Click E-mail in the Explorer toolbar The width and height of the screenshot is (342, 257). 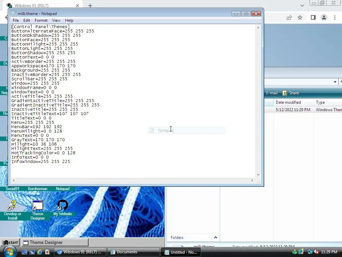click(x=272, y=93)
